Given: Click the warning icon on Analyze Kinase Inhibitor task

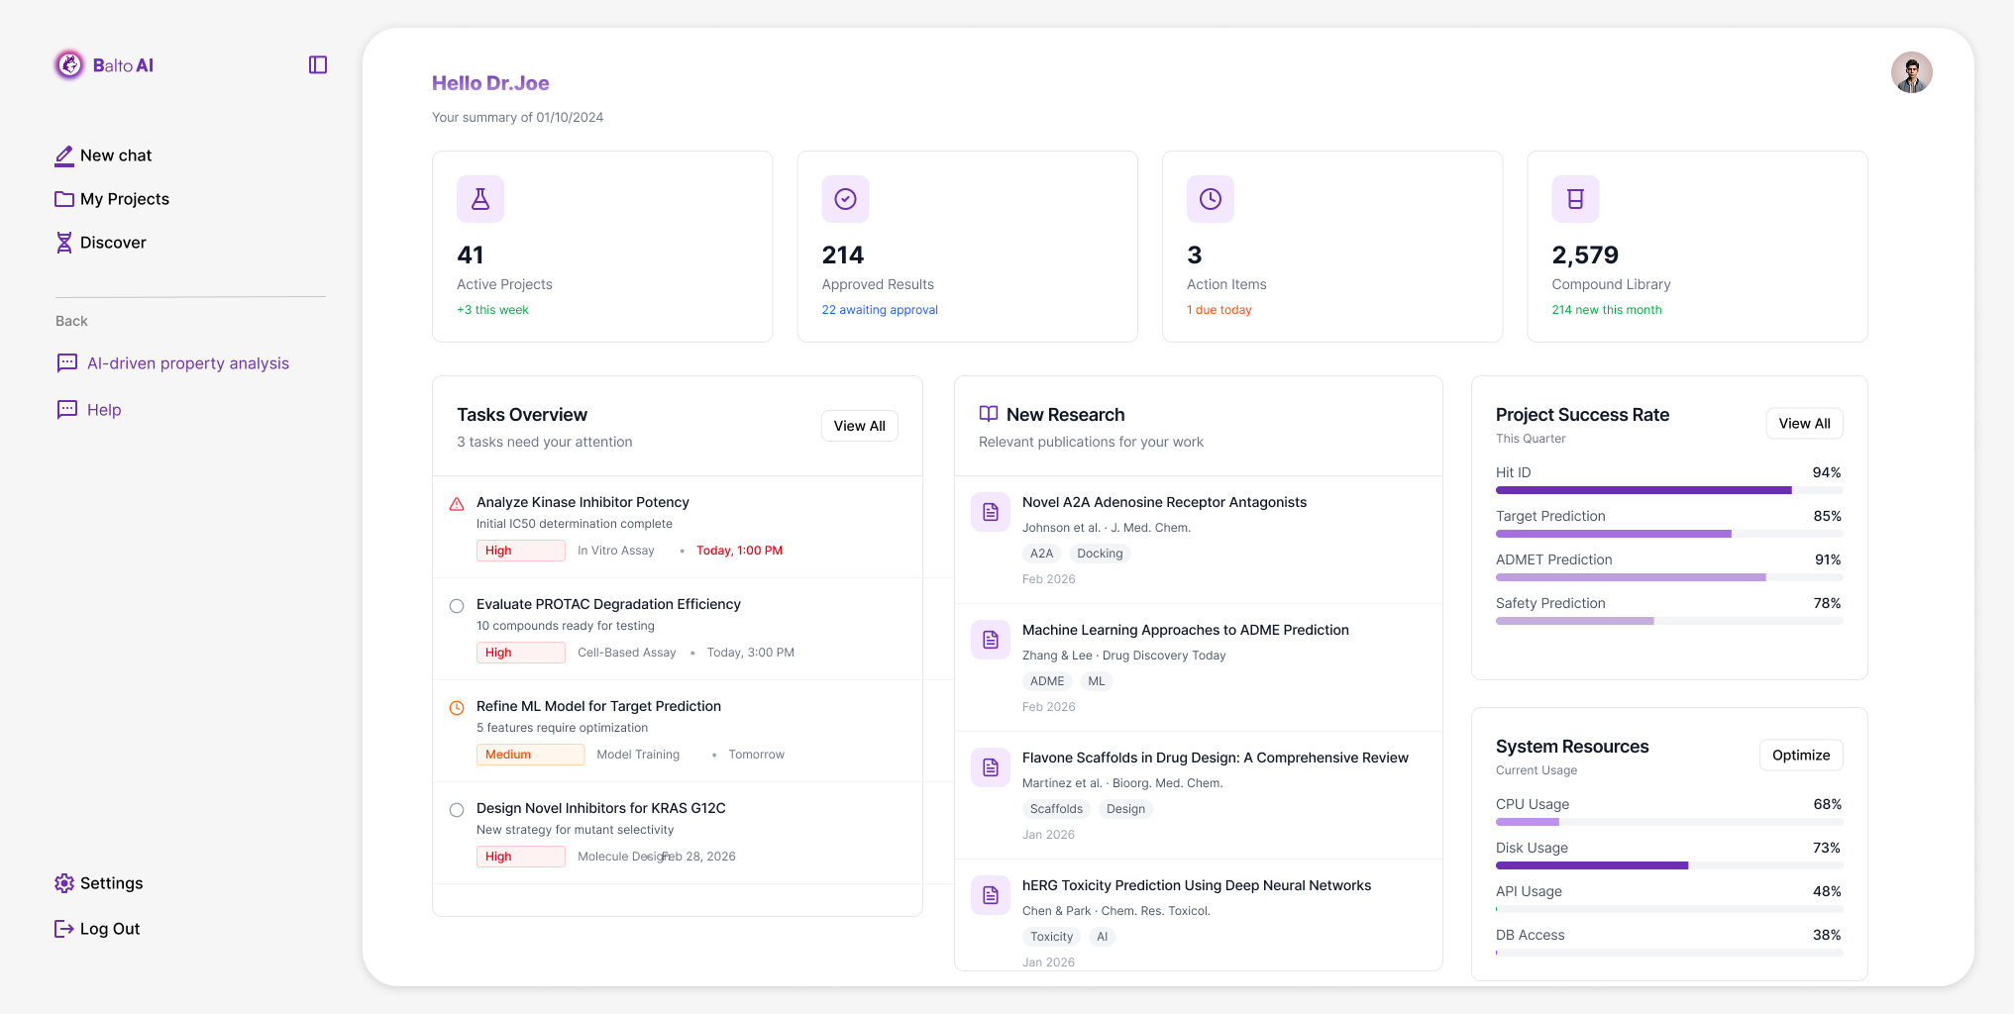Looking at the screenshot, I should point(457,503).
